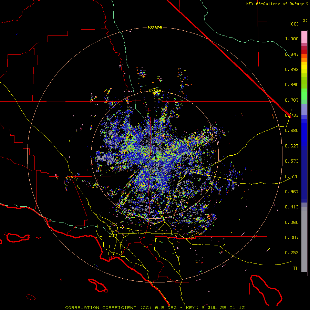This screenshot has height=310, width=310.
Task: Click the 0.840 scale value
Action: pos(292,85)
